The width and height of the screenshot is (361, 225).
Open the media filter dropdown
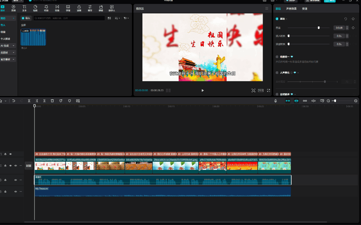tap(126, 18)
